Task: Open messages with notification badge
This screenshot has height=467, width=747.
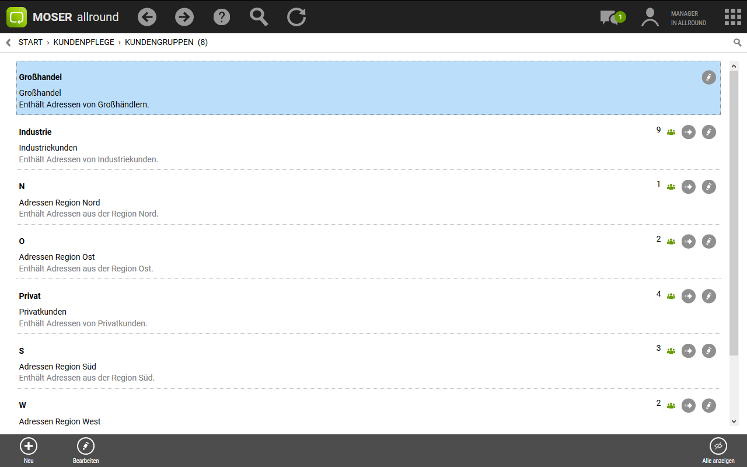Action: point(612,18)
